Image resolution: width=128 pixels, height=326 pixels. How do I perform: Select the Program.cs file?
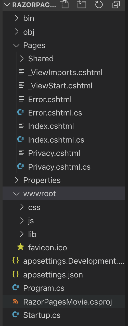44,288
